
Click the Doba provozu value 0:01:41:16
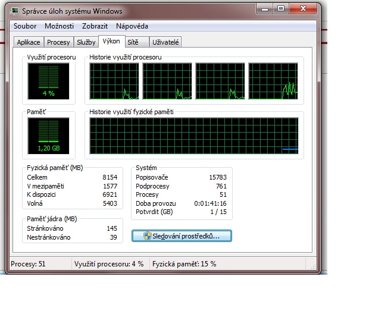point(210,203)
